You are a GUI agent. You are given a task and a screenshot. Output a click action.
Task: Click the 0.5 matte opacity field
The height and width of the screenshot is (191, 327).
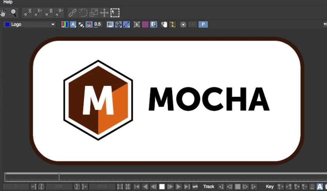coord(97,24)
